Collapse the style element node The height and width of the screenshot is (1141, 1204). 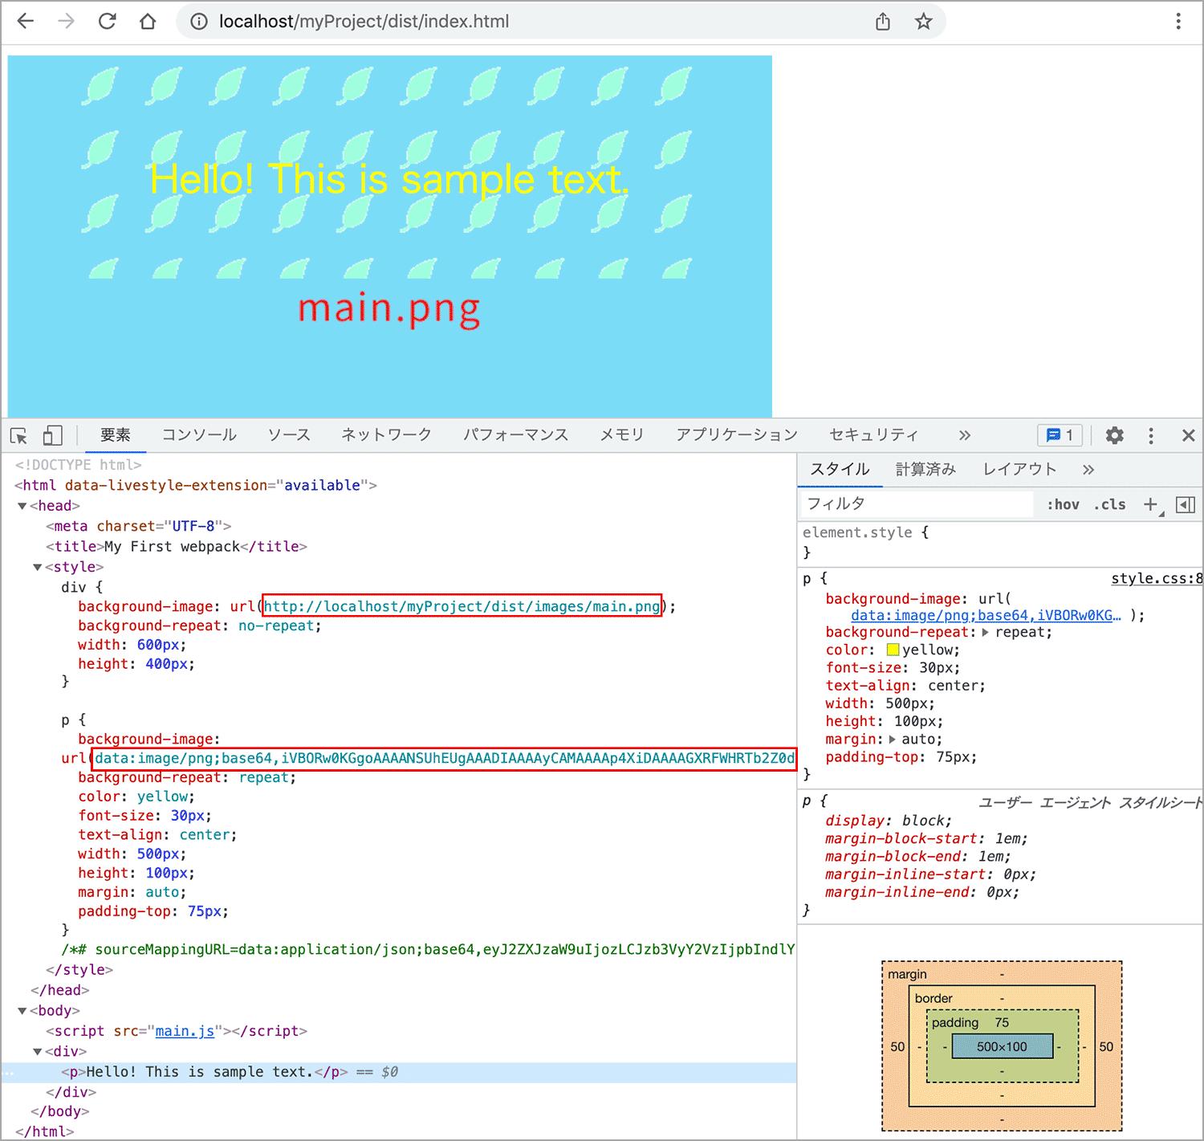pos(38,567)
